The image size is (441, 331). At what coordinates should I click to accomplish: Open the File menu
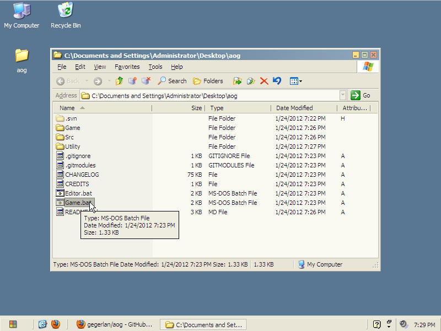coord(62,67)
